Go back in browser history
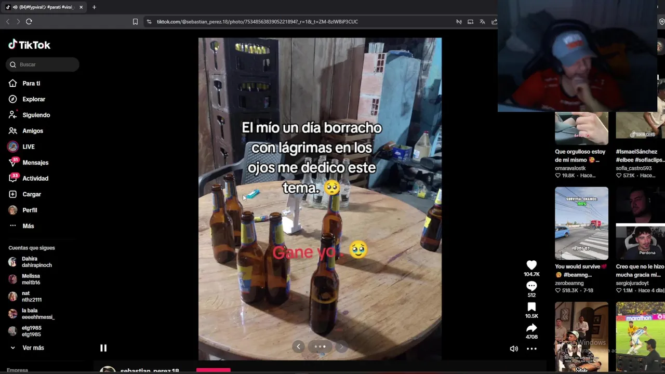Screen dimensions: 665x374 pyautogui.click(x=8, y=21)
